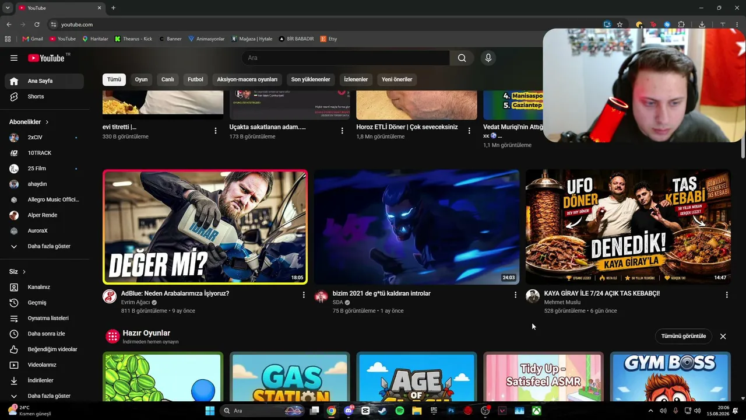746x420 pixels.
Task: Select the Son yüklenenler chip
Action: [x=311, y=79]
